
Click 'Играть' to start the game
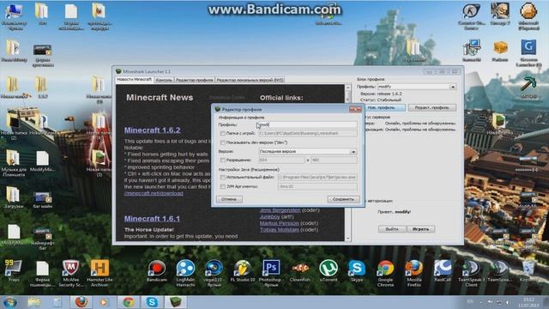(421, 229)
